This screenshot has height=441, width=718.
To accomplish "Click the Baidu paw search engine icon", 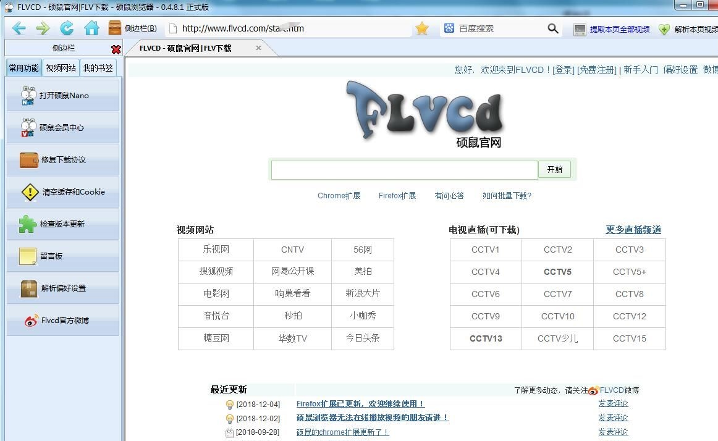I will 449,28.
